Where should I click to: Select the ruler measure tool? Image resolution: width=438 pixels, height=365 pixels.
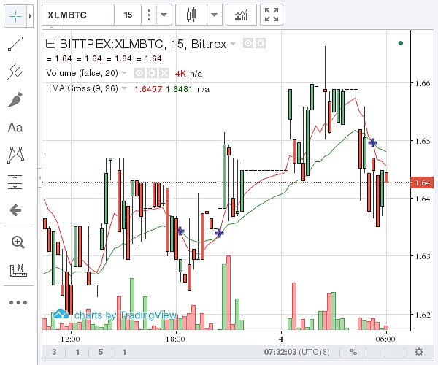coord(18,270)
